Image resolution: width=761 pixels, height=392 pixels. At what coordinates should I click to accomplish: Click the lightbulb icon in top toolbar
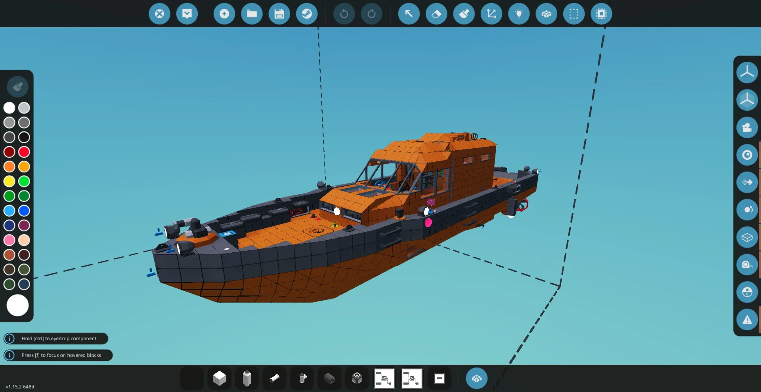click(519, 14)
